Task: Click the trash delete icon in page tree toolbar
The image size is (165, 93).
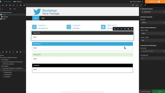Action: click(21, 5)
